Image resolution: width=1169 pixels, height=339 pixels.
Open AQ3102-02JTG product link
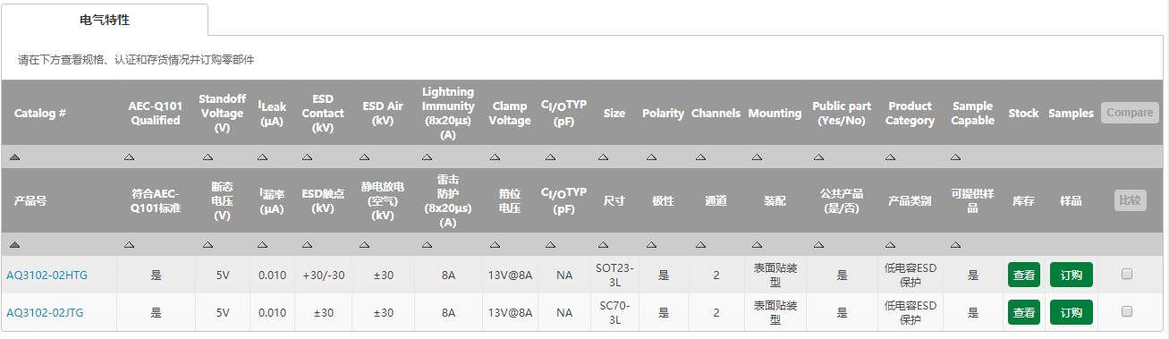click(47, 312)
